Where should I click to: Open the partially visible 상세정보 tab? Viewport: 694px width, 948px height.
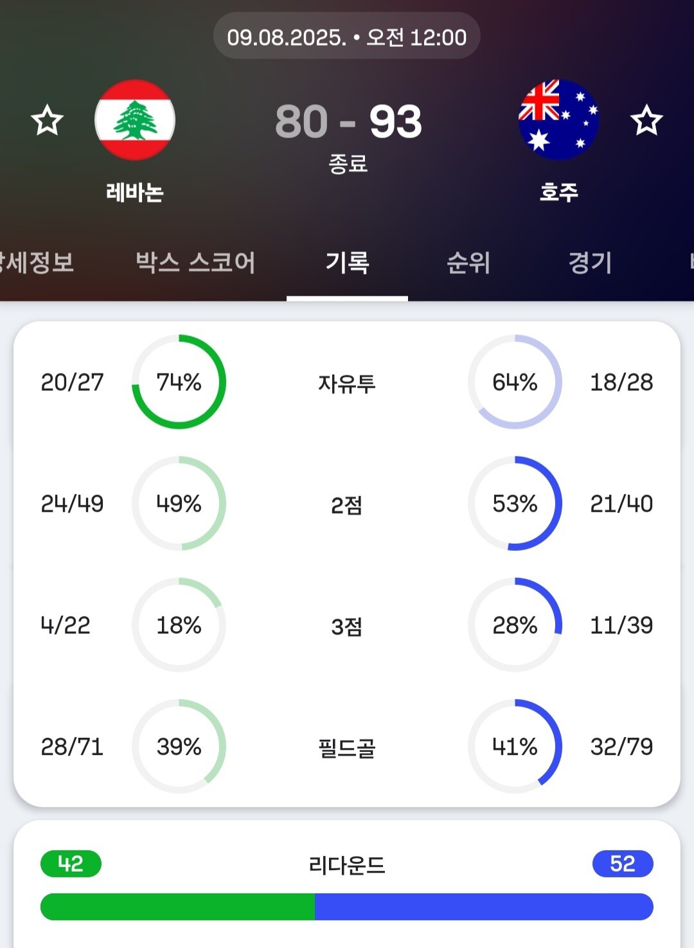(x=35, y=263)
